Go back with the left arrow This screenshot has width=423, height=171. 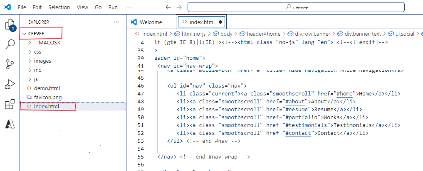point(168,7)
